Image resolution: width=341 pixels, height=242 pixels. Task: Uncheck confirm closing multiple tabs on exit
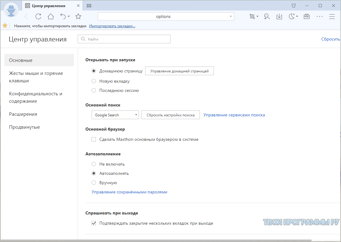(x=94, y=223)
